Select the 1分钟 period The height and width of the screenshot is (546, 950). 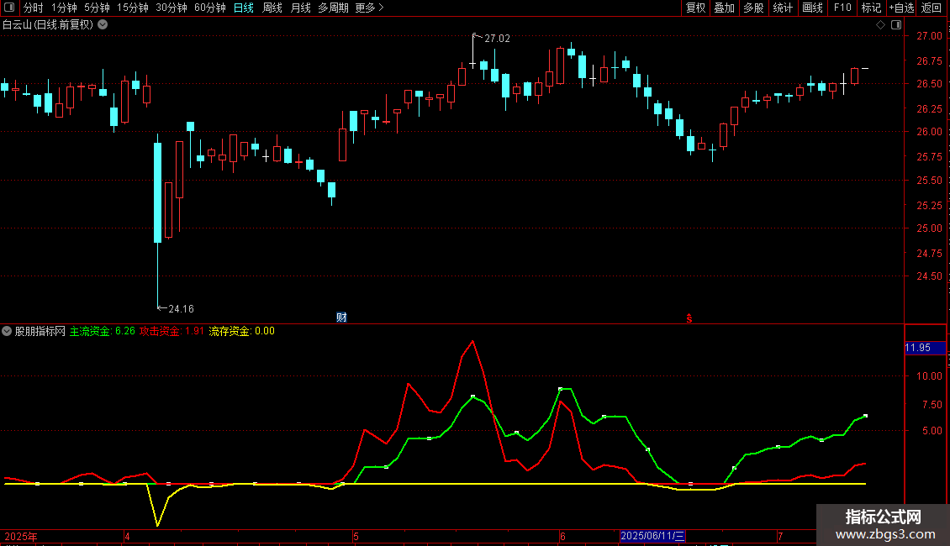click(x=64, y=8)
